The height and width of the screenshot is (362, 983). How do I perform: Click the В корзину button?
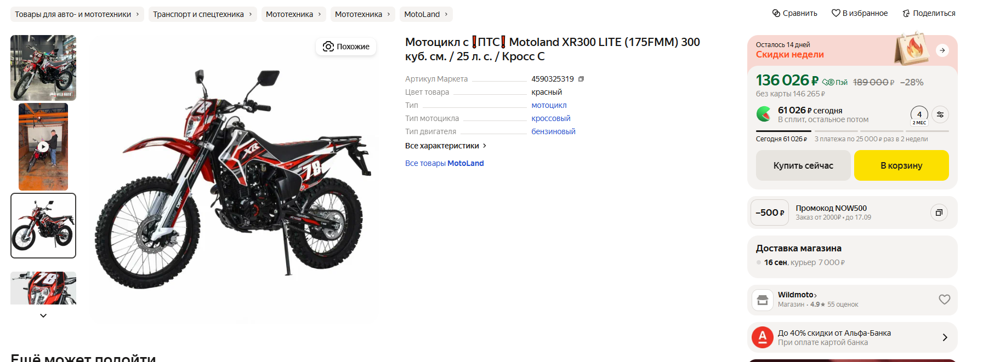click(901, 165)
